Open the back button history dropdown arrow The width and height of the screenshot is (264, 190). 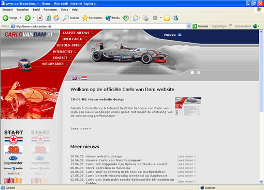click(x=21, y=18)
